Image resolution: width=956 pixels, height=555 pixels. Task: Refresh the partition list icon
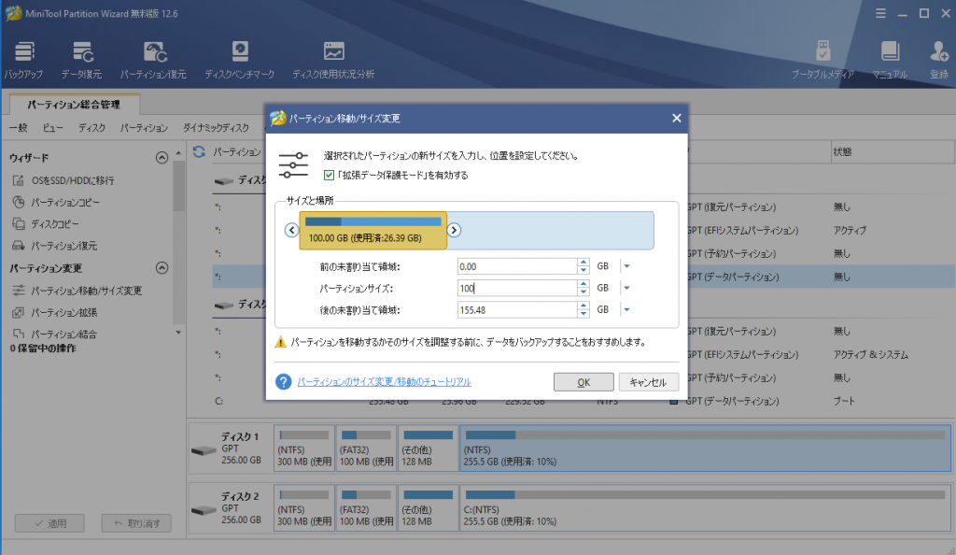[199, 151]
